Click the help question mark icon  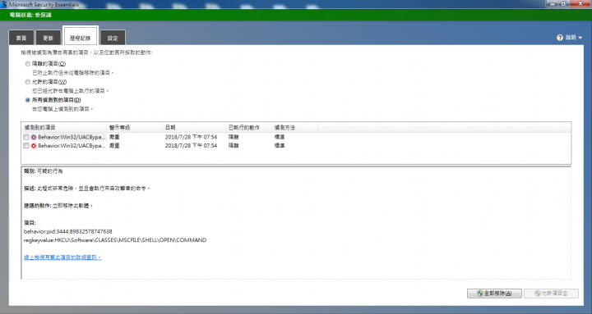tap(560, 38)
